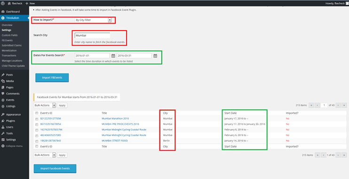Screen dimensions: 349x179
Task: Open the bottom Bulk Actions dropdown
Action: point(45,155)
